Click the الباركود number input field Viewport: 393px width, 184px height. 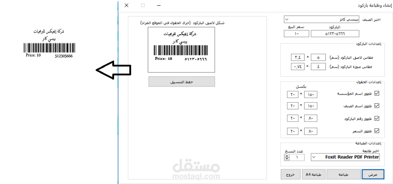(x=335, y=34)
